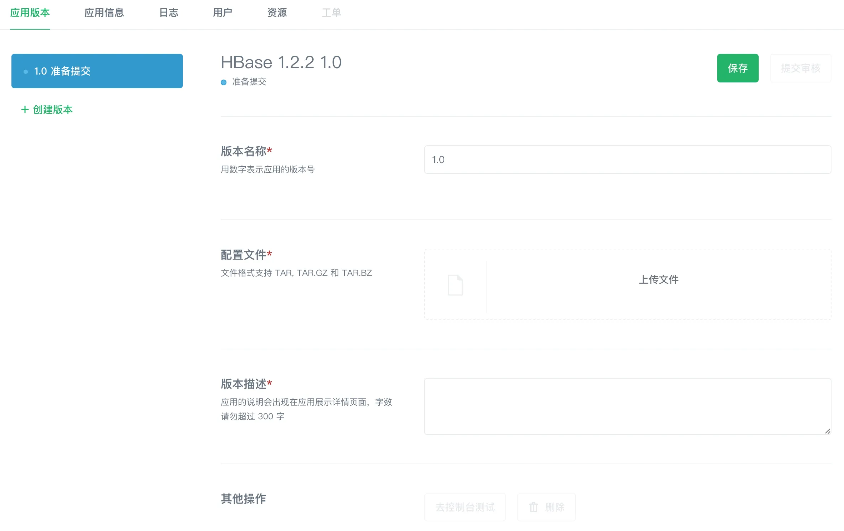Viewport: 844px width, 531px height.
Task: Click the plus icon next to 创建版本
Action: click(24, 109)
